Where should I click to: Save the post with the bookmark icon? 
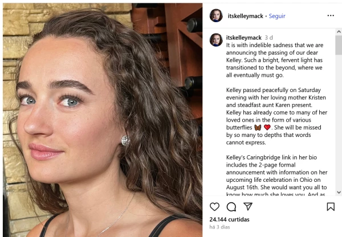click(331, 207)
